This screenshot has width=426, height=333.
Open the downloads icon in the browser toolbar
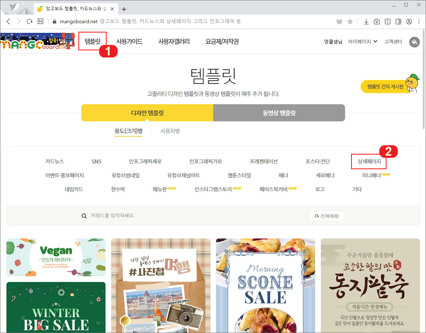tap(366, 21)
